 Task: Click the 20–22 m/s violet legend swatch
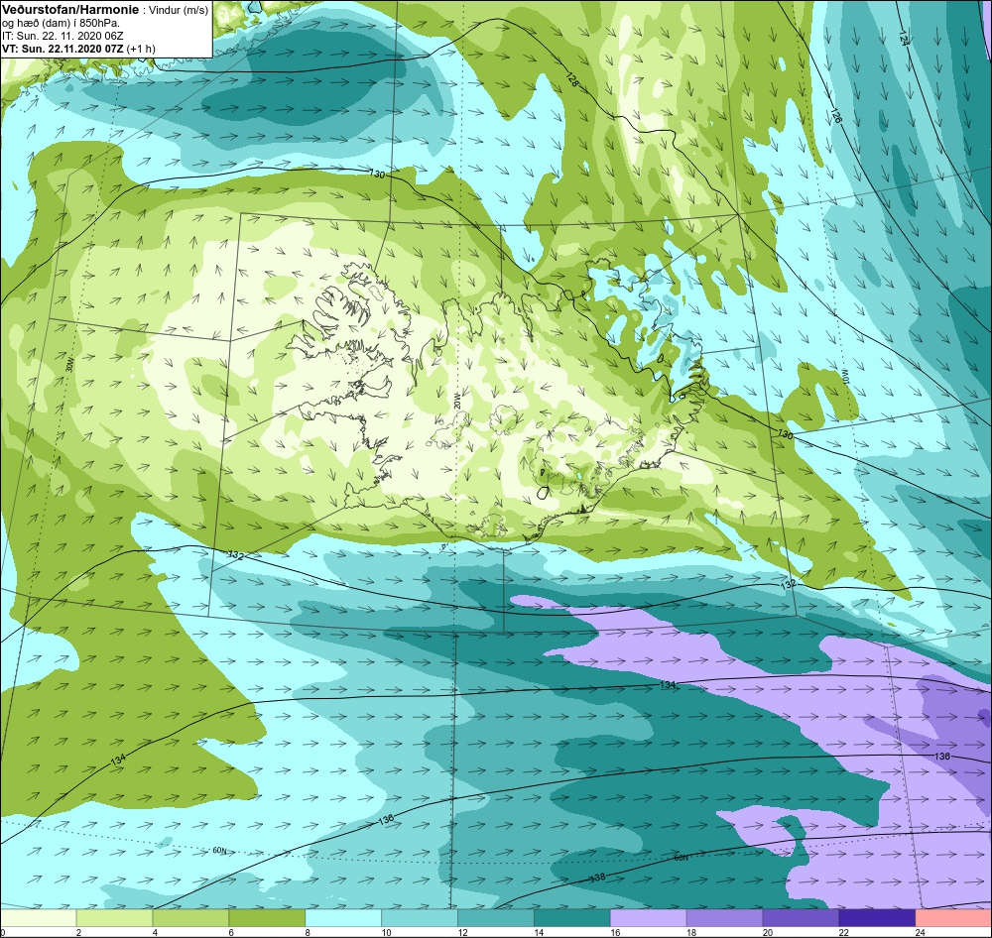click(801, 918)
